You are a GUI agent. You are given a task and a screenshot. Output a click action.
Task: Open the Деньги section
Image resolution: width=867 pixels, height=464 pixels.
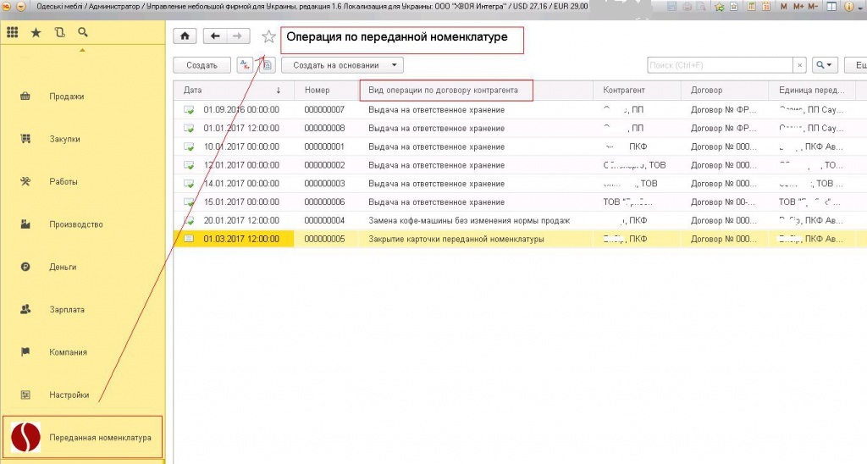coord(63,267)
